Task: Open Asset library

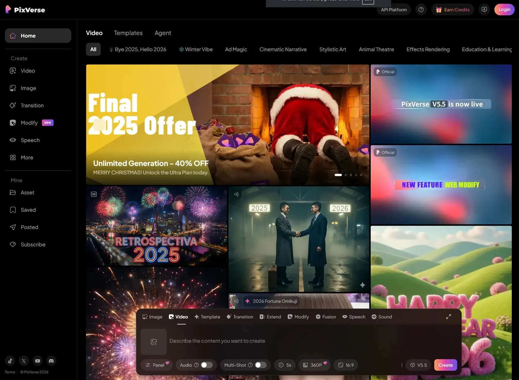Action: (38, 193)
